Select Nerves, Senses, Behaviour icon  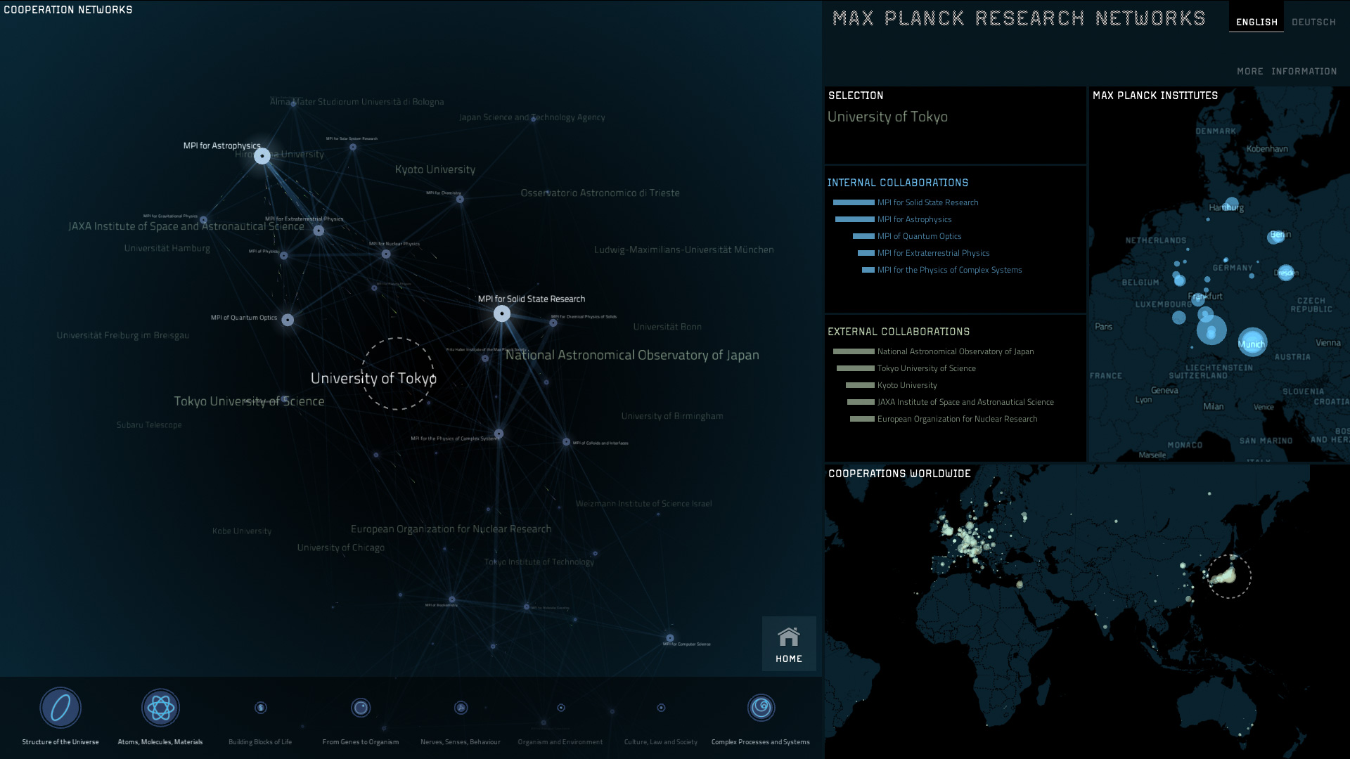(x=461, y=708)
